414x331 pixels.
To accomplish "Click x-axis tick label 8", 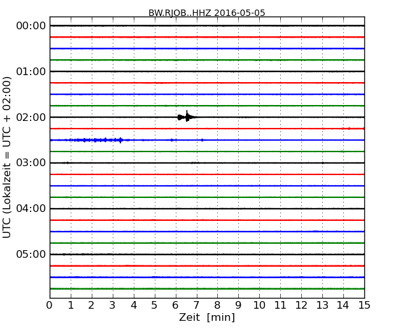I will [x=217, y=306].
